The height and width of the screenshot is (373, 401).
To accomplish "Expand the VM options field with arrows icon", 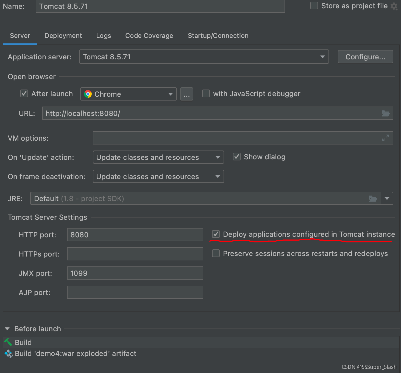I will [x=386, y=138].
